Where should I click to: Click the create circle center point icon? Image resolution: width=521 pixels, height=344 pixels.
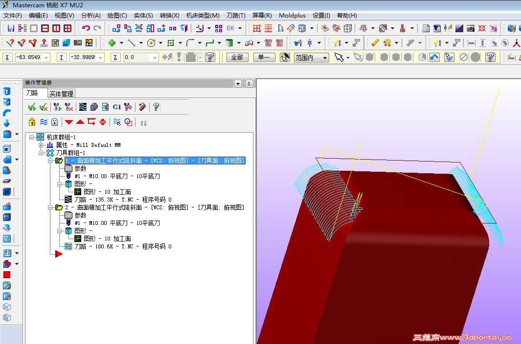point(151,43)
